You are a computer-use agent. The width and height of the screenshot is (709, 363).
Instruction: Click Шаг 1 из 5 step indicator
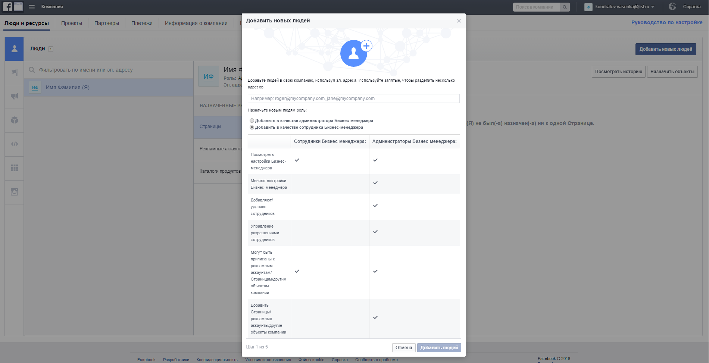(257, 347)
